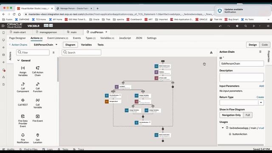Image resolution: width=272 pixels, height=153 pixels.
Task: Click the diagram Search field
Action: pyautogui.click(x=81, y=52)
